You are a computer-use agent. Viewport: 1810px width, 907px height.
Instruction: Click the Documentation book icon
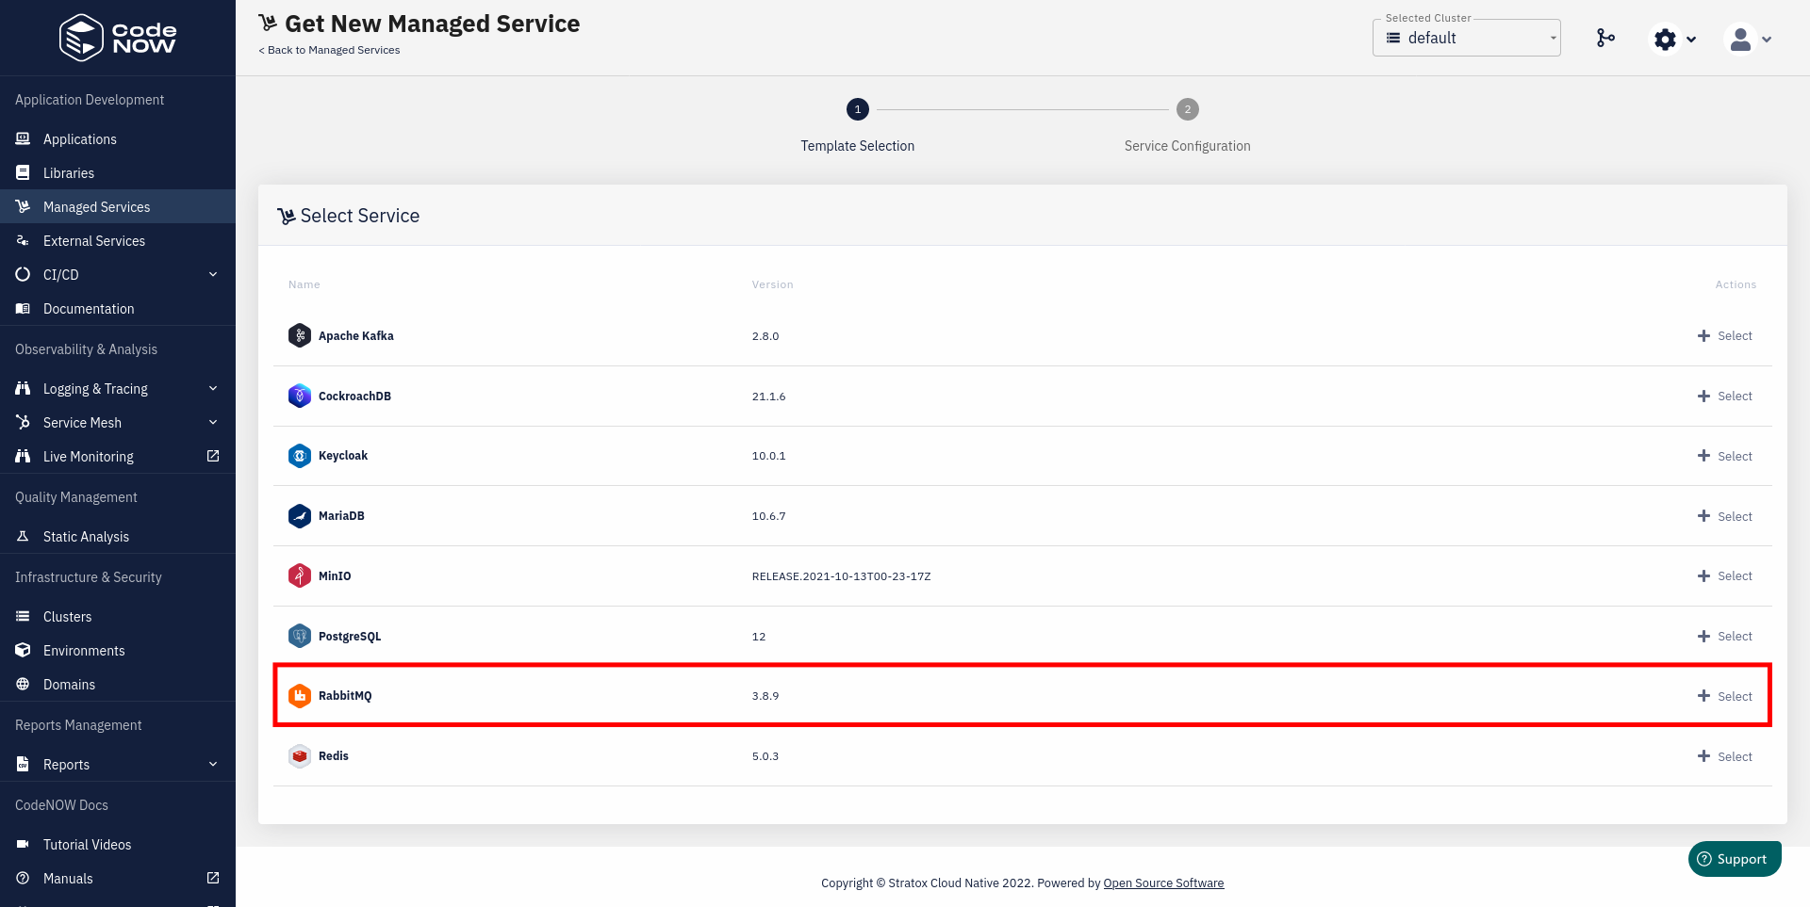(23, 308)
